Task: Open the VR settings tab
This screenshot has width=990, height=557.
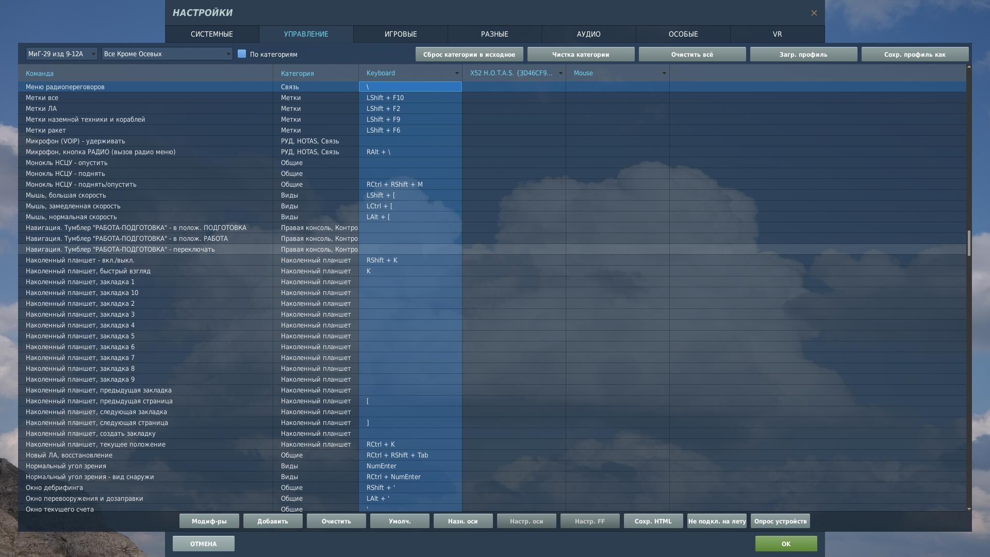Action: click(x=777, y=34)
